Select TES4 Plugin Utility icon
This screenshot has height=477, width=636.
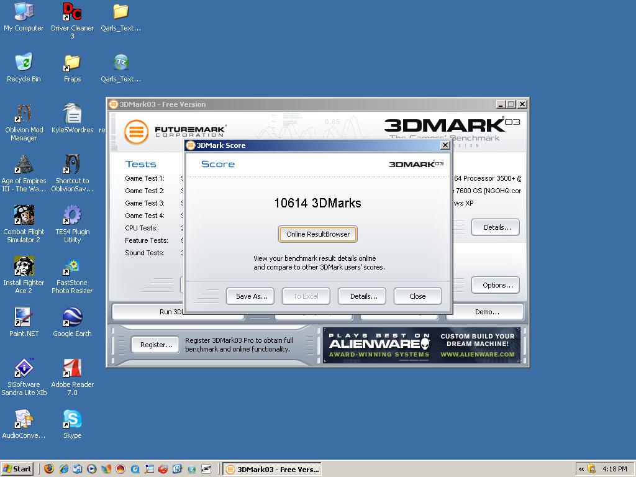(72, 224)
